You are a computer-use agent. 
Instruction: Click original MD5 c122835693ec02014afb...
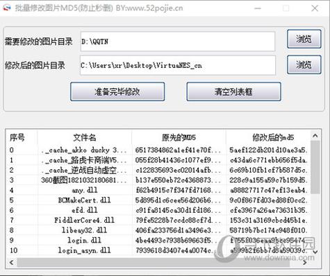coord(178,170)
